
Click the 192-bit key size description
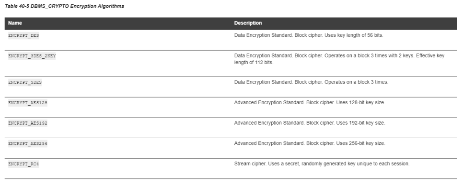coord(310,123)
